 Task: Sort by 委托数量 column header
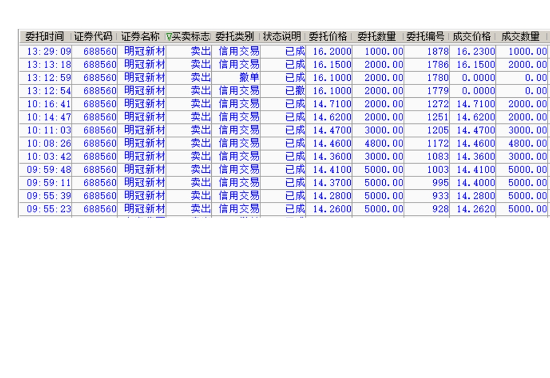coord(377,36)
